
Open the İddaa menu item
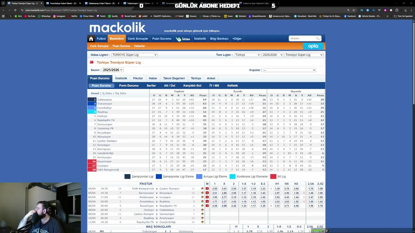183,39
